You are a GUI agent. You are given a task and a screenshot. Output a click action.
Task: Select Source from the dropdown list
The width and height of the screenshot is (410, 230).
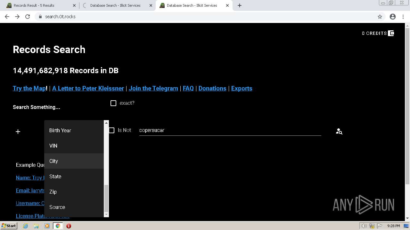74,207
